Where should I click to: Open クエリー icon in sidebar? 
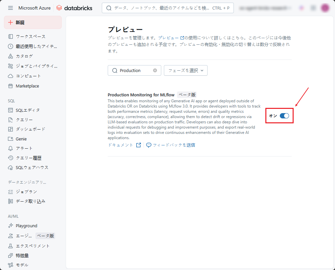[x=11, y=120]
